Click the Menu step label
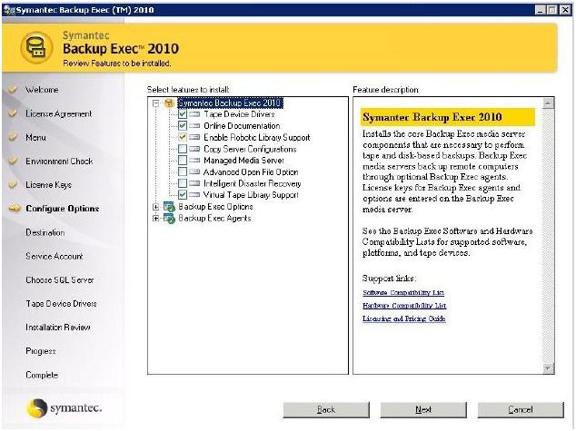This screenshot has height=431, width=576. 35,138
